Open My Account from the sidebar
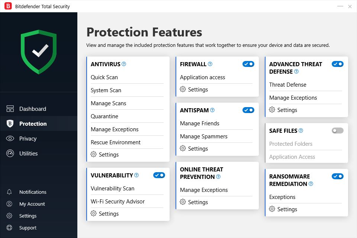The image size is (357, 238). pos(32,204)
